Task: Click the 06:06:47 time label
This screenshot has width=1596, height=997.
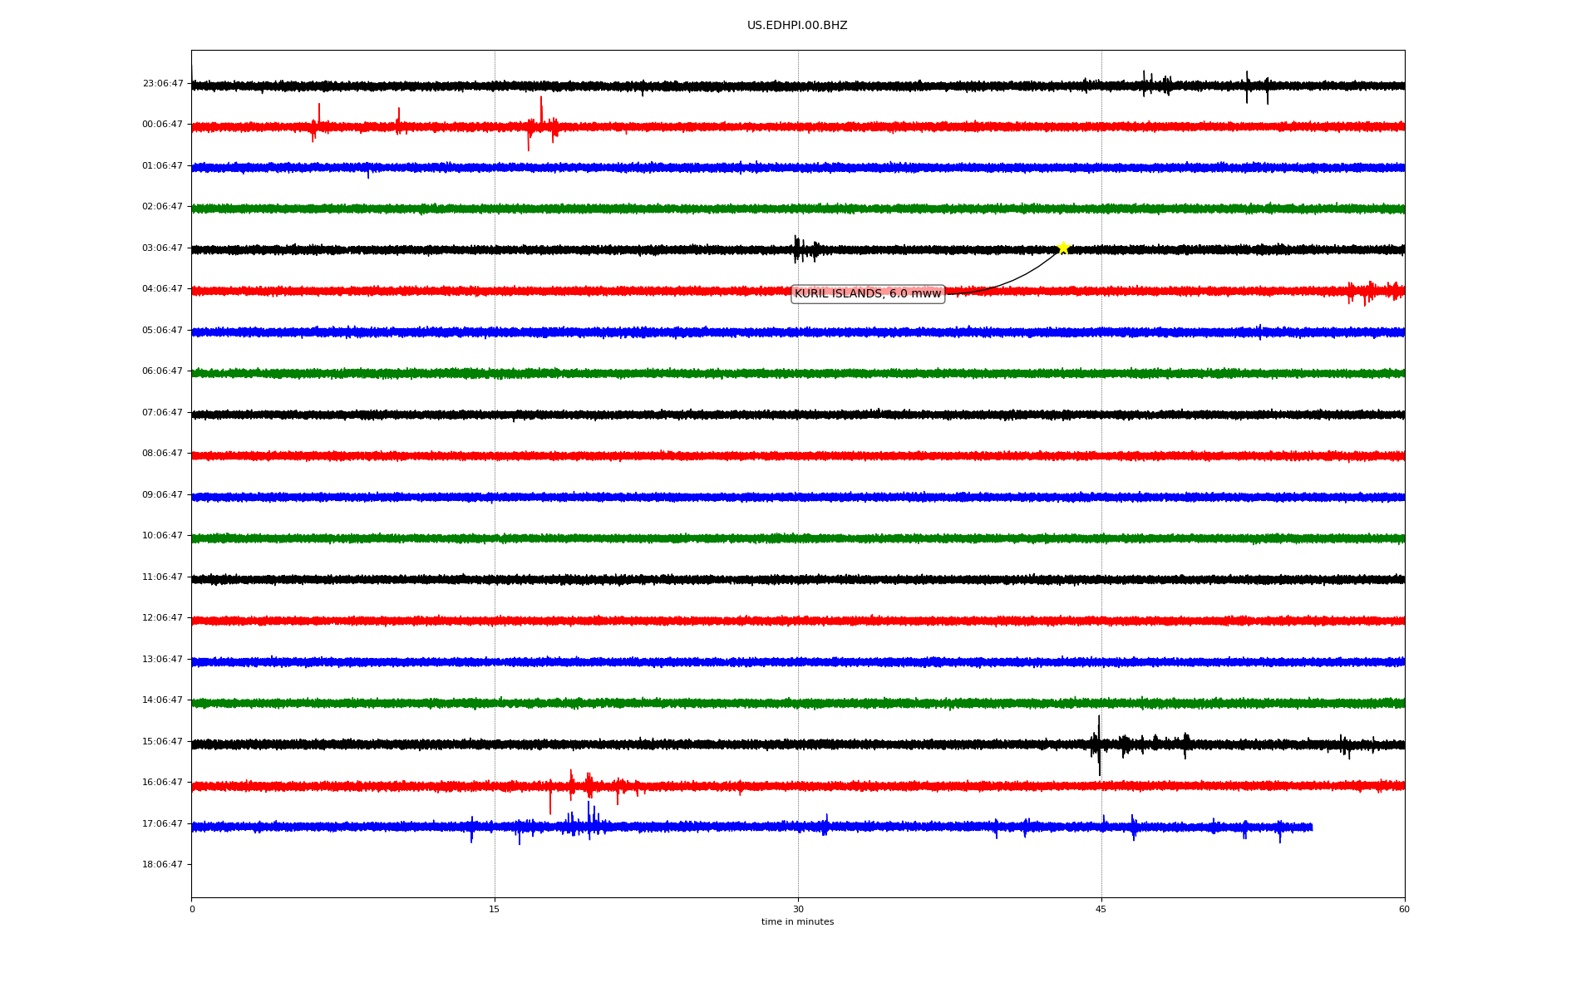Action: [x=163, y=371]
